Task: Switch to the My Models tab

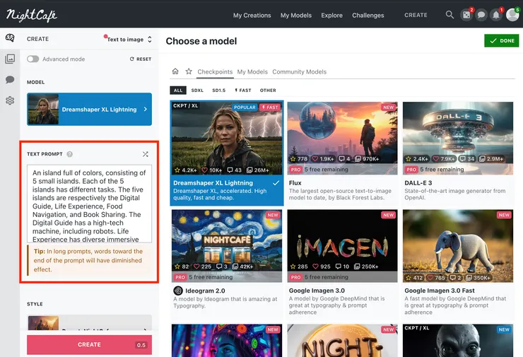Action: [x=252, y=71]
